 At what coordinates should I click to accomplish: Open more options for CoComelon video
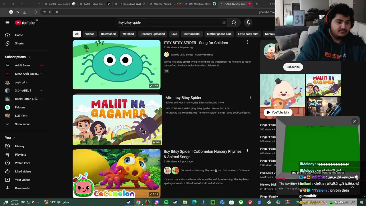point(247,151)
